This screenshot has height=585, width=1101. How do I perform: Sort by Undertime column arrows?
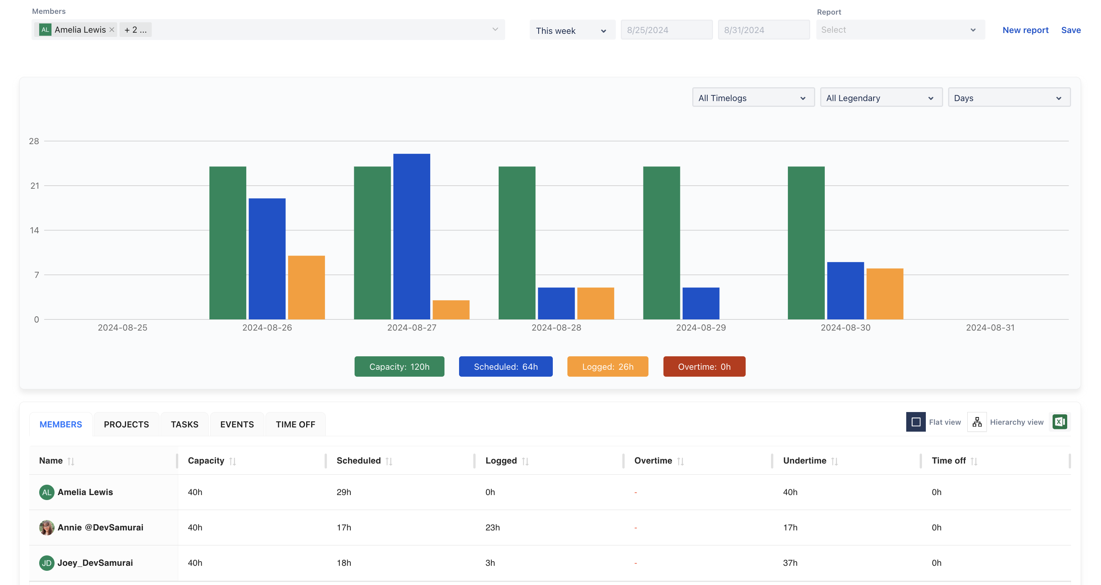[834, 461]
